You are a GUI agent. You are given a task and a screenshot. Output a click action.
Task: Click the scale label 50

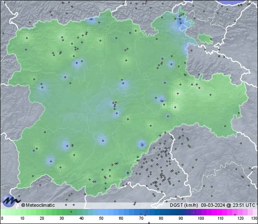101,218
